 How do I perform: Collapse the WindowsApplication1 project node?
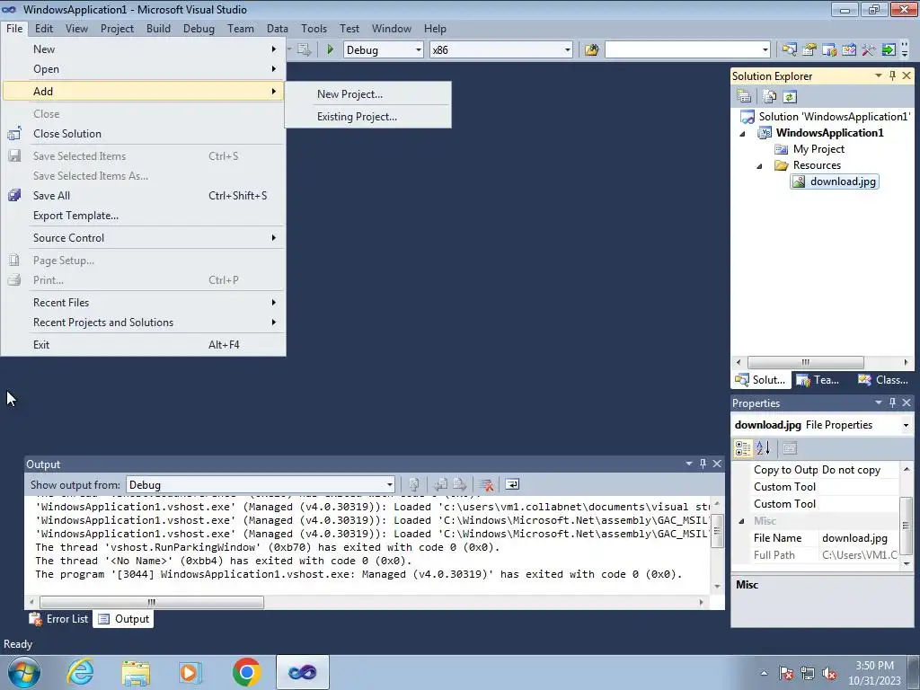[742, 133]
